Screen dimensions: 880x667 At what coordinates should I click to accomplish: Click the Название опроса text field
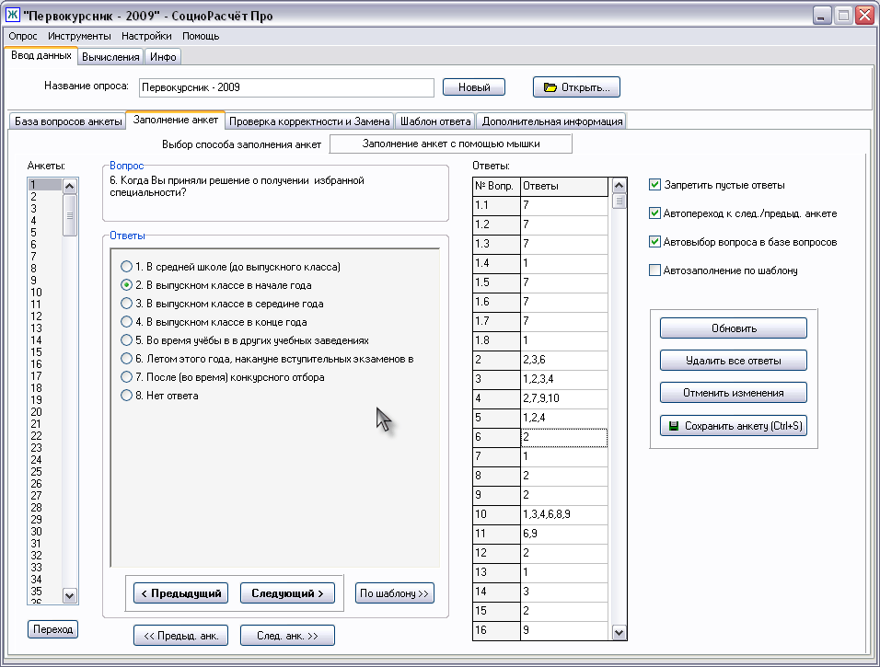pyautogui.click(x=285, y=87)
